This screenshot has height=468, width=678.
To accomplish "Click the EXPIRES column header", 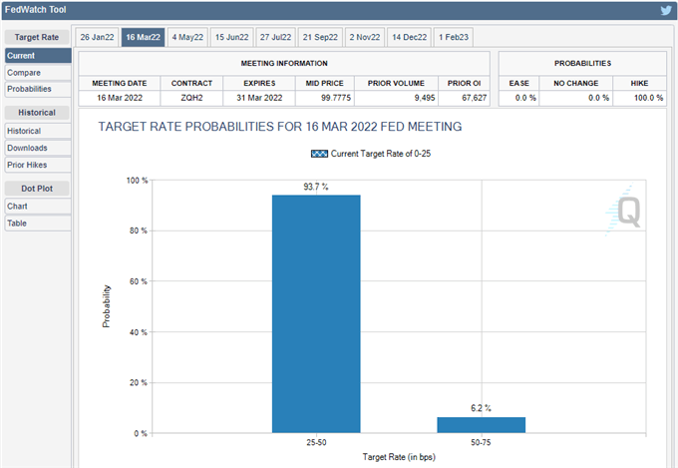I will coord(259,83).
